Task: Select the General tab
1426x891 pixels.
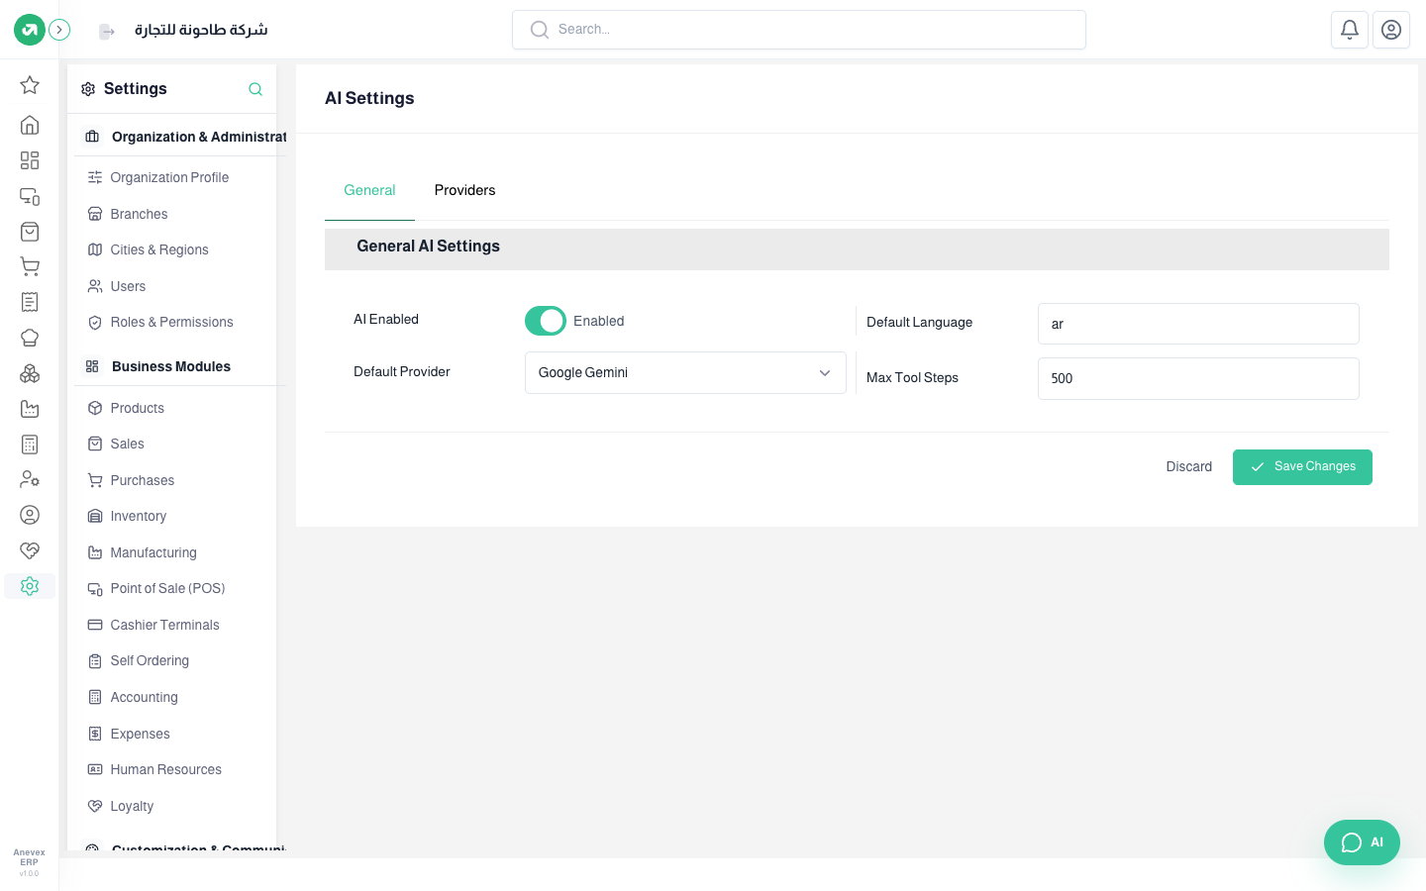Action: coord(369,190)
